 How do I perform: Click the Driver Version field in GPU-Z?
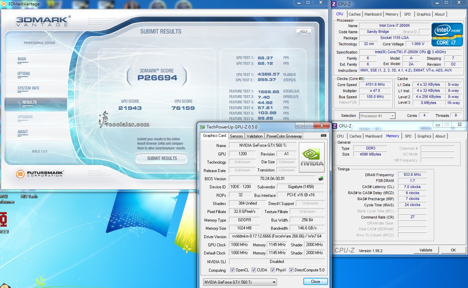click(277, 236)
